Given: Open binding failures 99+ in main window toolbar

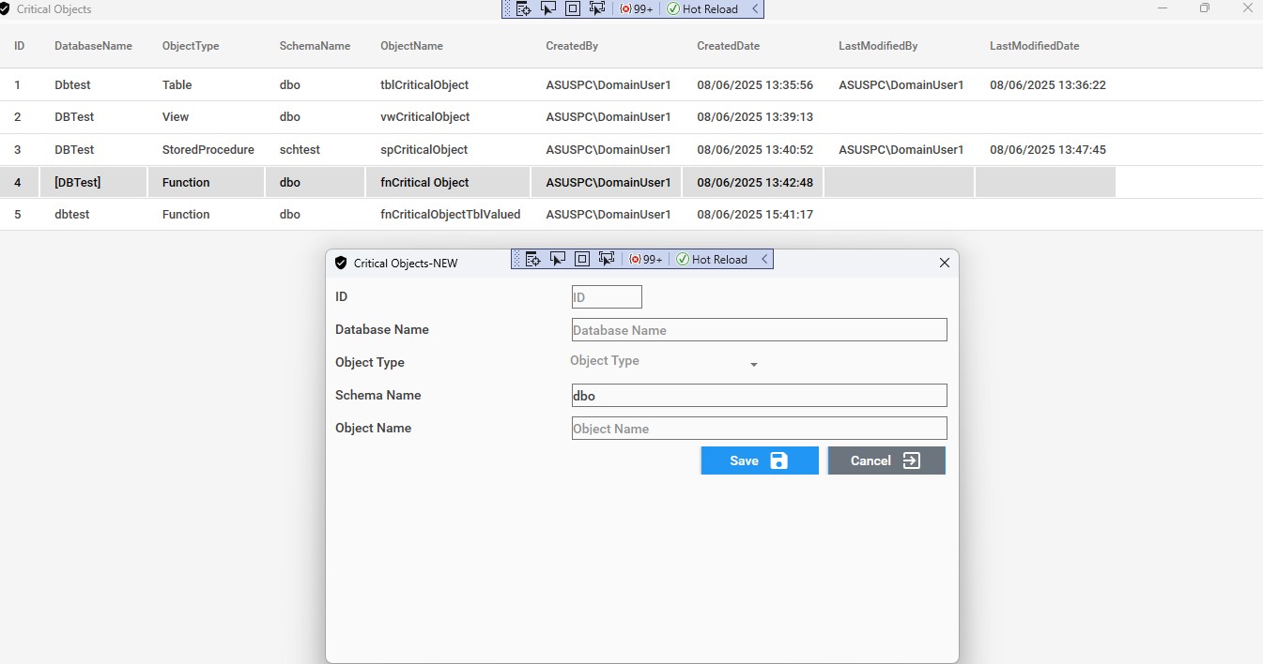Looking at the screenshot, I should click(x=637, y=8).
